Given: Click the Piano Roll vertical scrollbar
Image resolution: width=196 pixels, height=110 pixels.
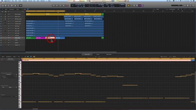Looking at the screenshot, I should (195, 87).
